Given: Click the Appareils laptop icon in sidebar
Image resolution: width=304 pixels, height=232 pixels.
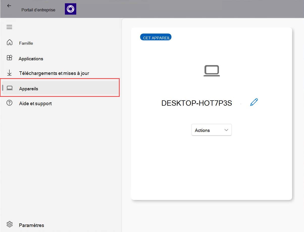Looking at the screenshot, I should click(x=10, y=88).
